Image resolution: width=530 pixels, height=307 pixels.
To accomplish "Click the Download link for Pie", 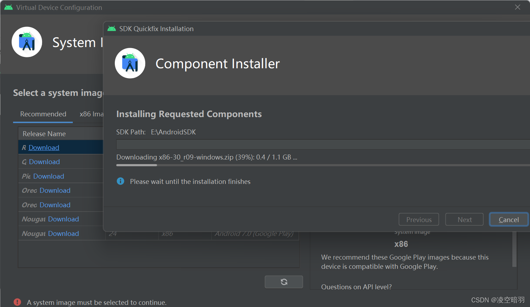I will tap(49, 176).
